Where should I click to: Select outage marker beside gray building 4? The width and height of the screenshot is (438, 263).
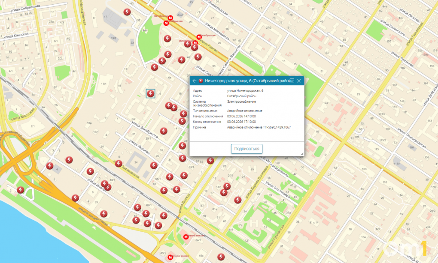point(50,166)
